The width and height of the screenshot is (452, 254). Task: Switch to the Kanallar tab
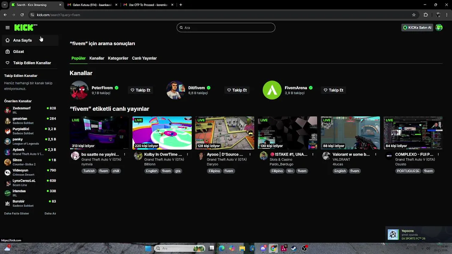(x=97, y=58)
